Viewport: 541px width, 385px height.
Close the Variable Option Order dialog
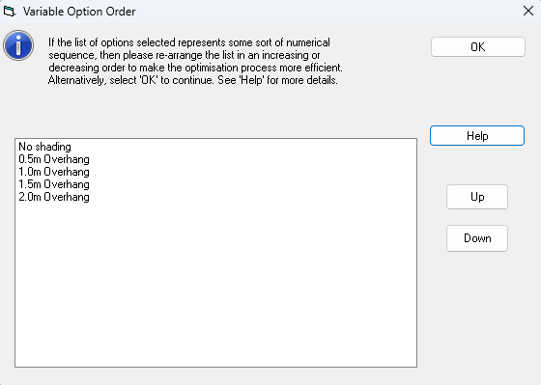(528, 11)
